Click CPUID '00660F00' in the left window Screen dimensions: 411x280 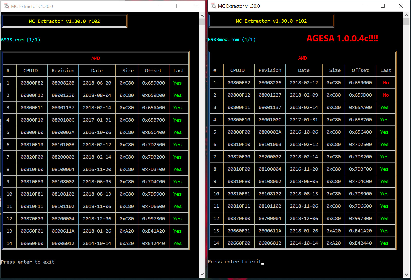pos(32,243)
